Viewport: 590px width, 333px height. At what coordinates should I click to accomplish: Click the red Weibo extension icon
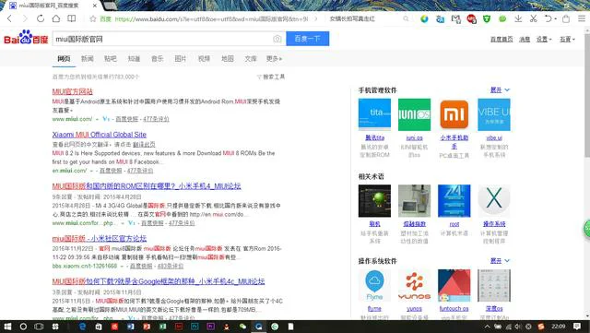pyautogui.click(x=471, y=18)
